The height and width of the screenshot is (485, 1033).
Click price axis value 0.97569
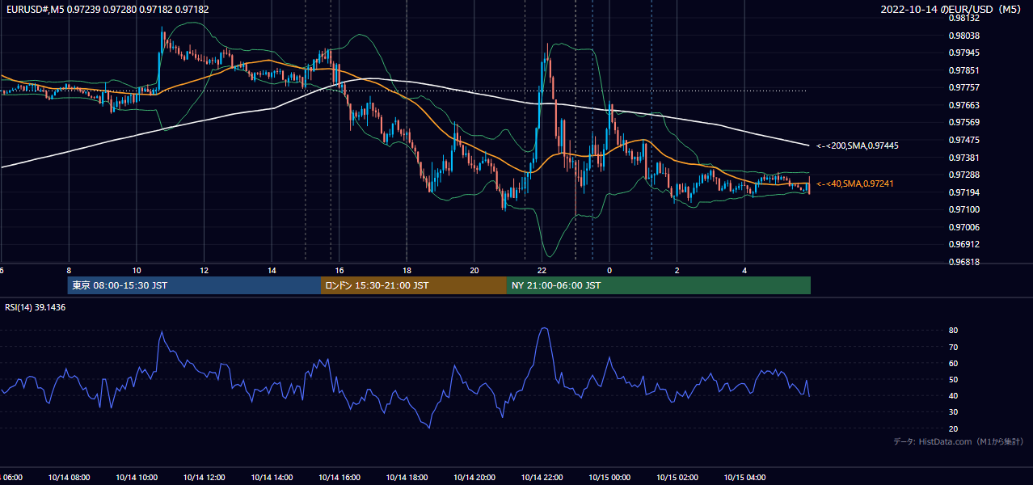(x=963, y=122)
